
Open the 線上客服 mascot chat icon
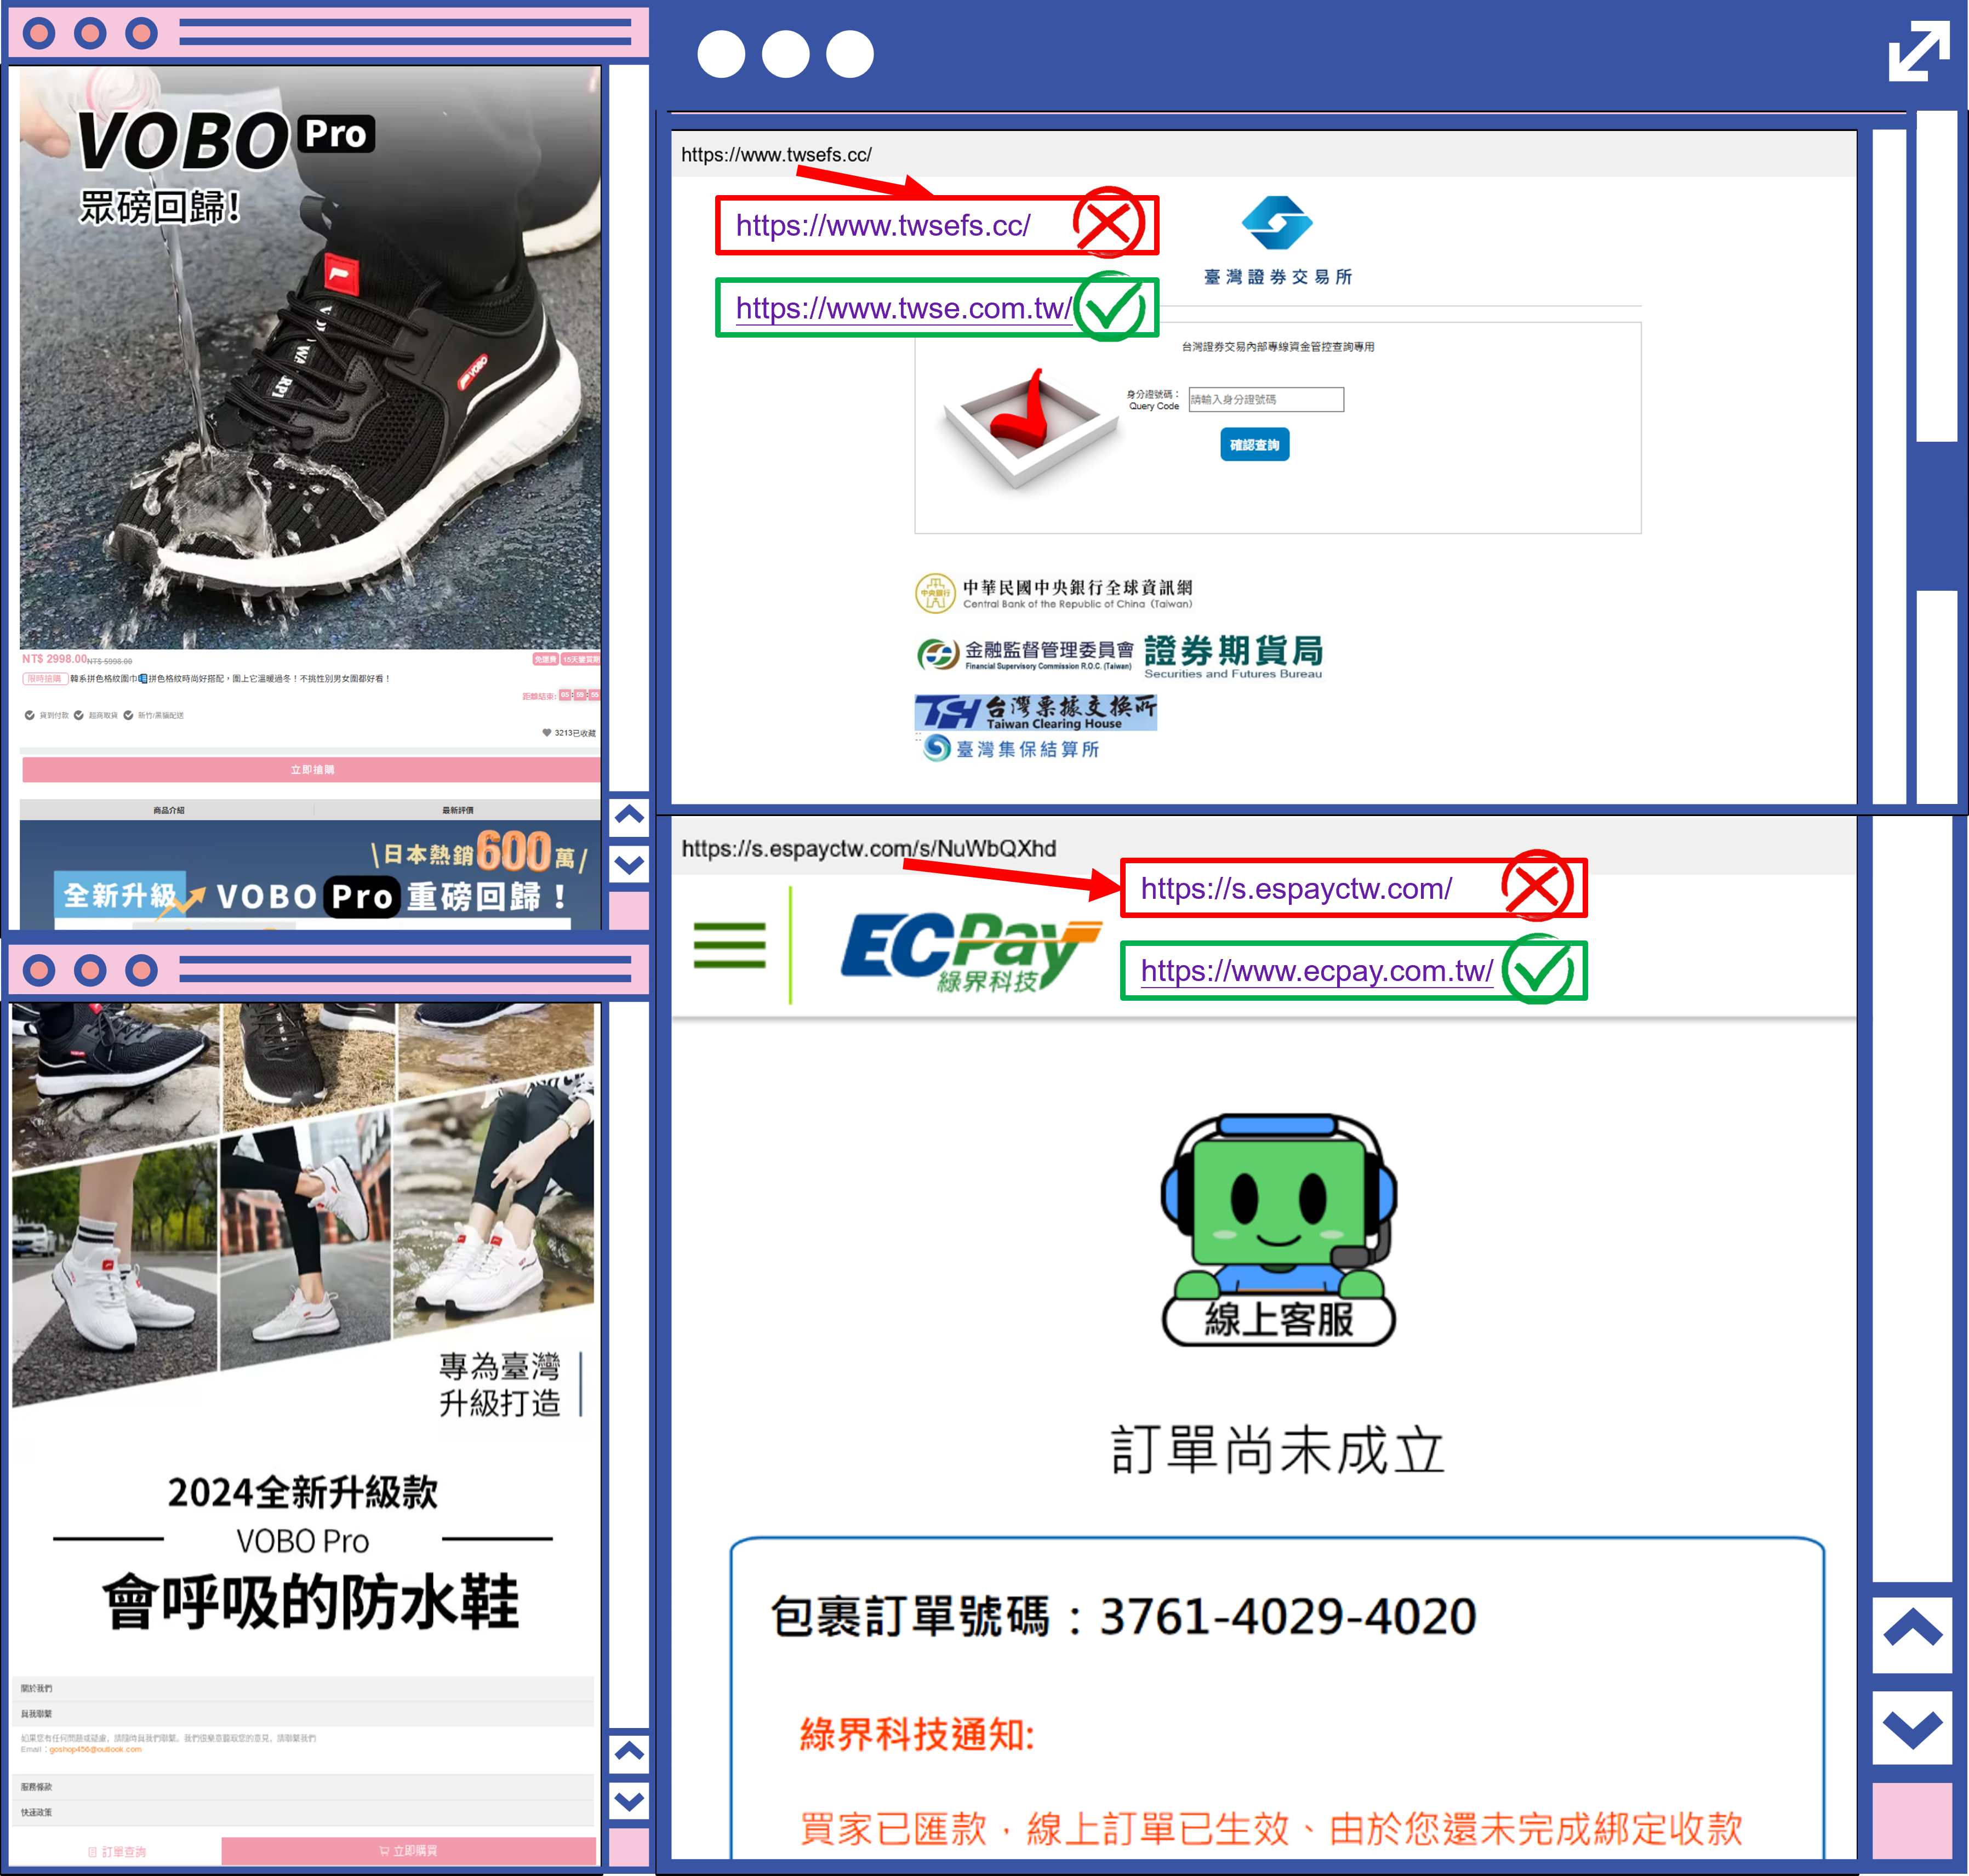pyautogui.click(x=1278, y=1231)
